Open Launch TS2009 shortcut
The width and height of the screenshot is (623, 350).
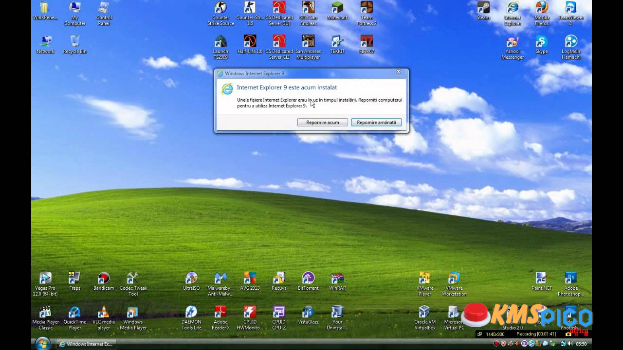[x=220, y=48]
